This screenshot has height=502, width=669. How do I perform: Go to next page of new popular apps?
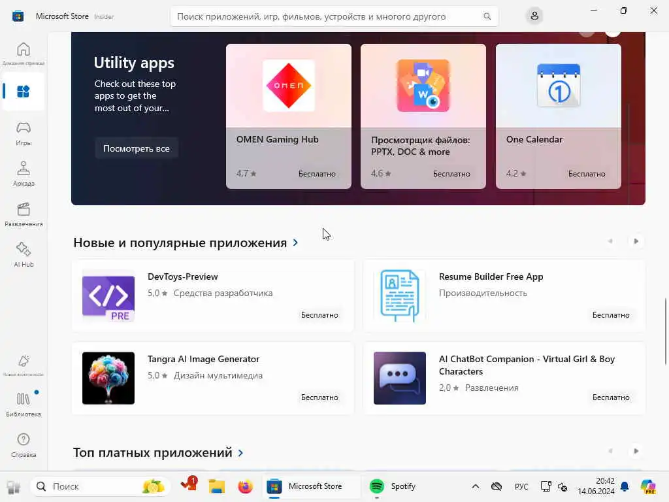point(636,241)
